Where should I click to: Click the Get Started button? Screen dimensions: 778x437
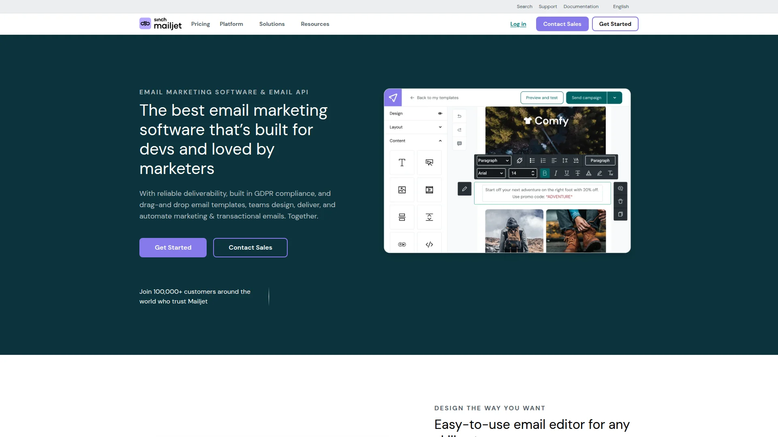coord(173,247)
